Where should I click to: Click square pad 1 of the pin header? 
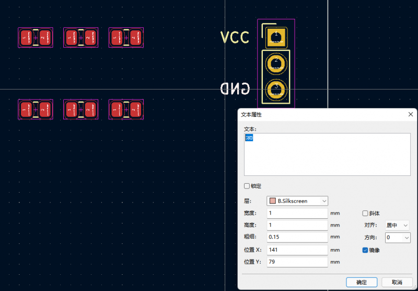(x=276, y=38)
